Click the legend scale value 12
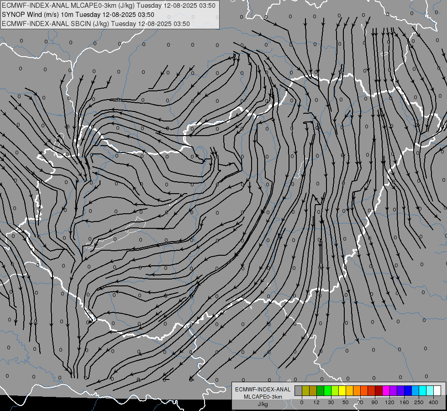Image resolution: width=447 pixels, height=411 pixels. 316,402
